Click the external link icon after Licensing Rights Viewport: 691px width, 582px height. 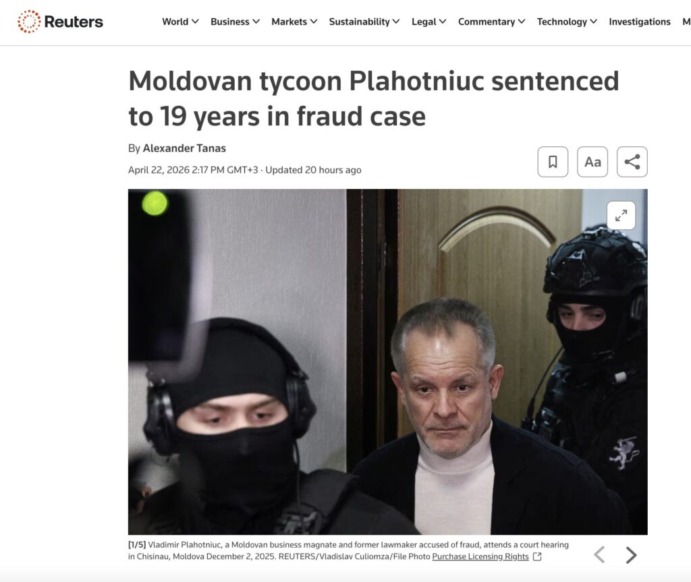click(537, 556)
